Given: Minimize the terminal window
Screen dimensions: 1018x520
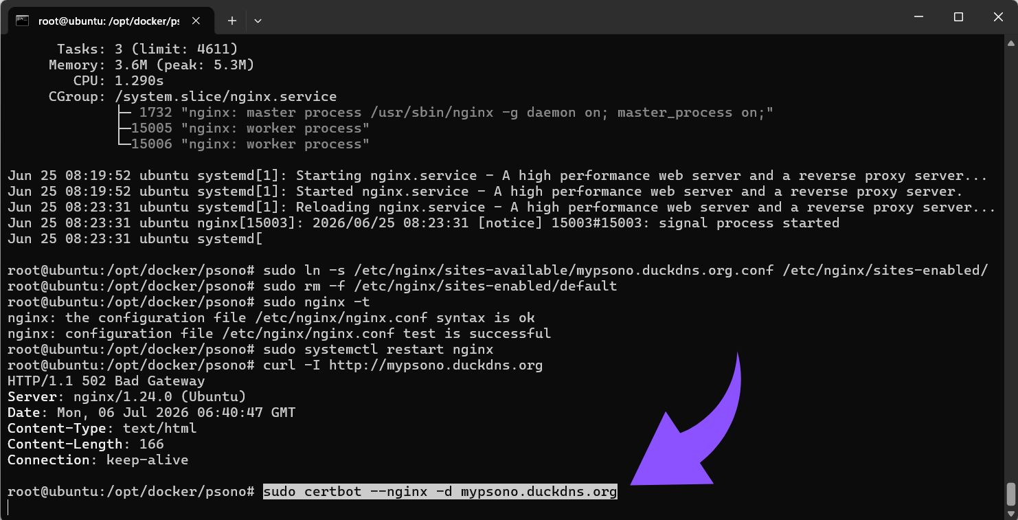Looking at the screenshot, I should (x=920, y=17).
